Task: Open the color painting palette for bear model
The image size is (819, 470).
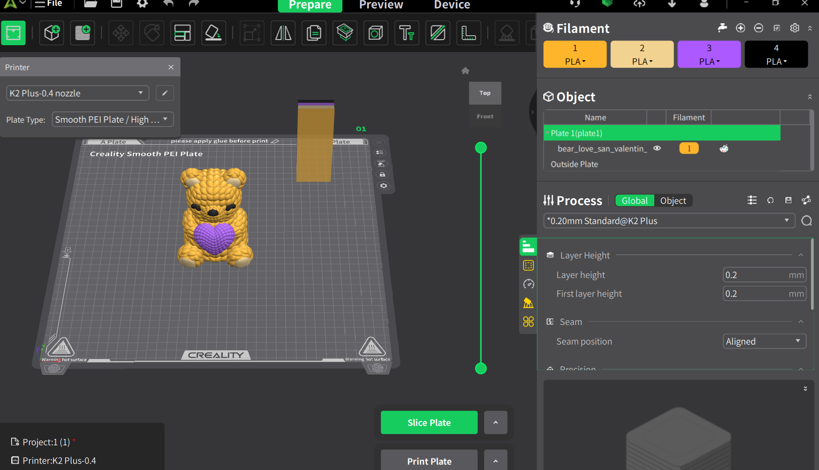Action: point(724,148)
